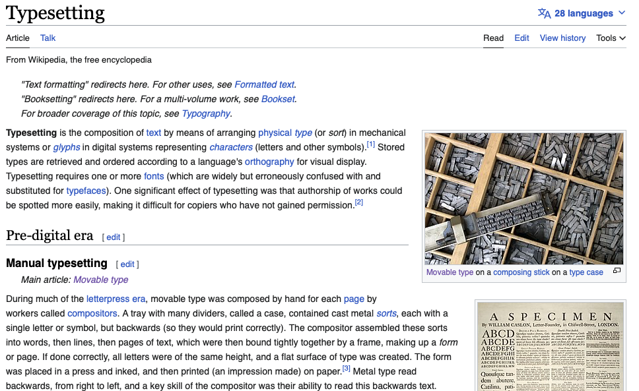Image resolution: width=639 pixels, height=391 pixels.
Task: Go to the Typography article link
Action: pos(206,114)
